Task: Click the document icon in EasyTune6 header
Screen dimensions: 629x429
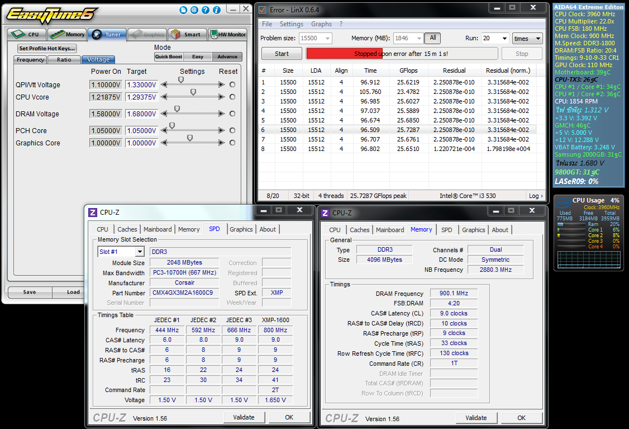Action: (183, 10)
